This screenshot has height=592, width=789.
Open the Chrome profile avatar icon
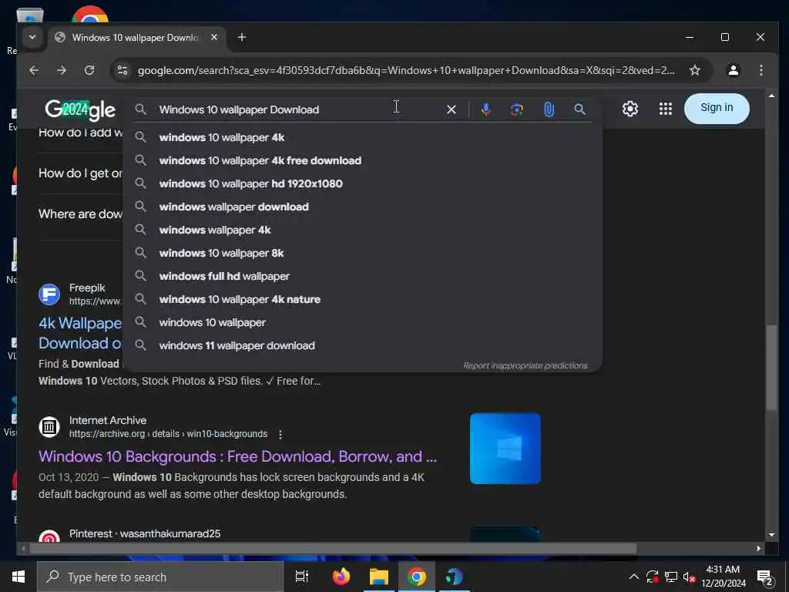(734, 70)
